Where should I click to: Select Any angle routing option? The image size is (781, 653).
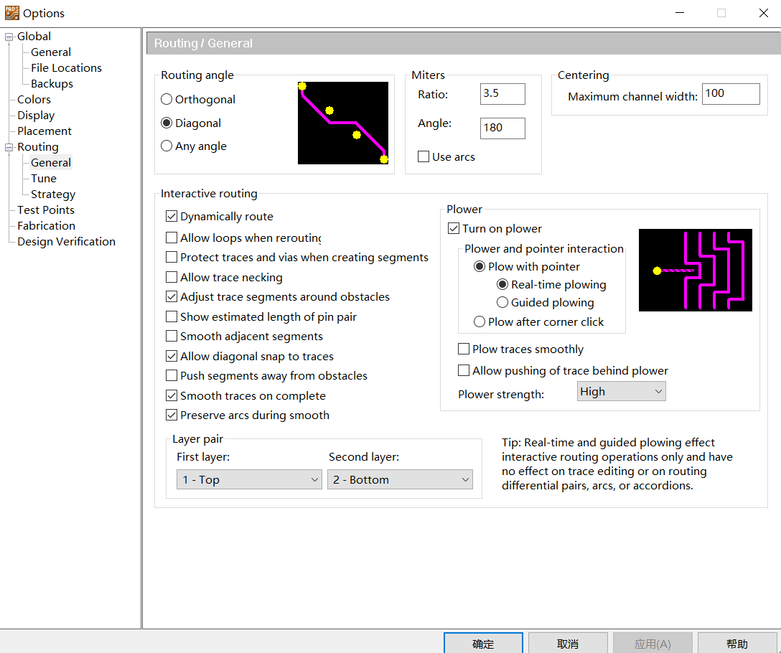[x=167, y=146]
